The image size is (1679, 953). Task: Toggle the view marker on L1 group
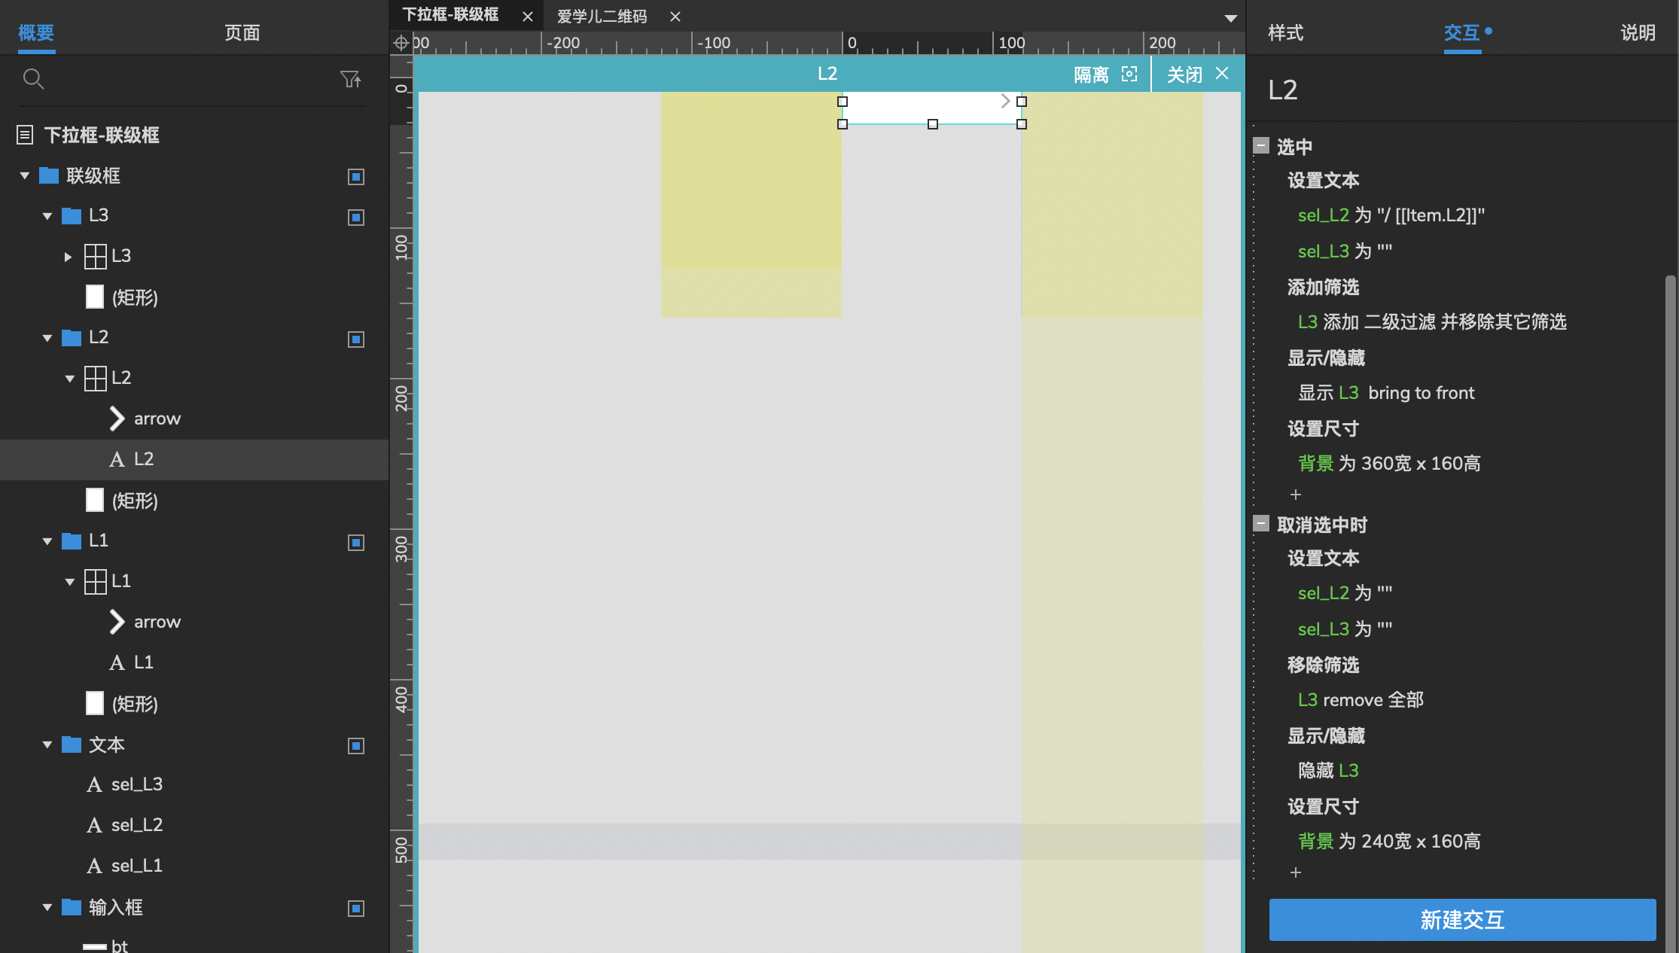click(x=356, y=543)
